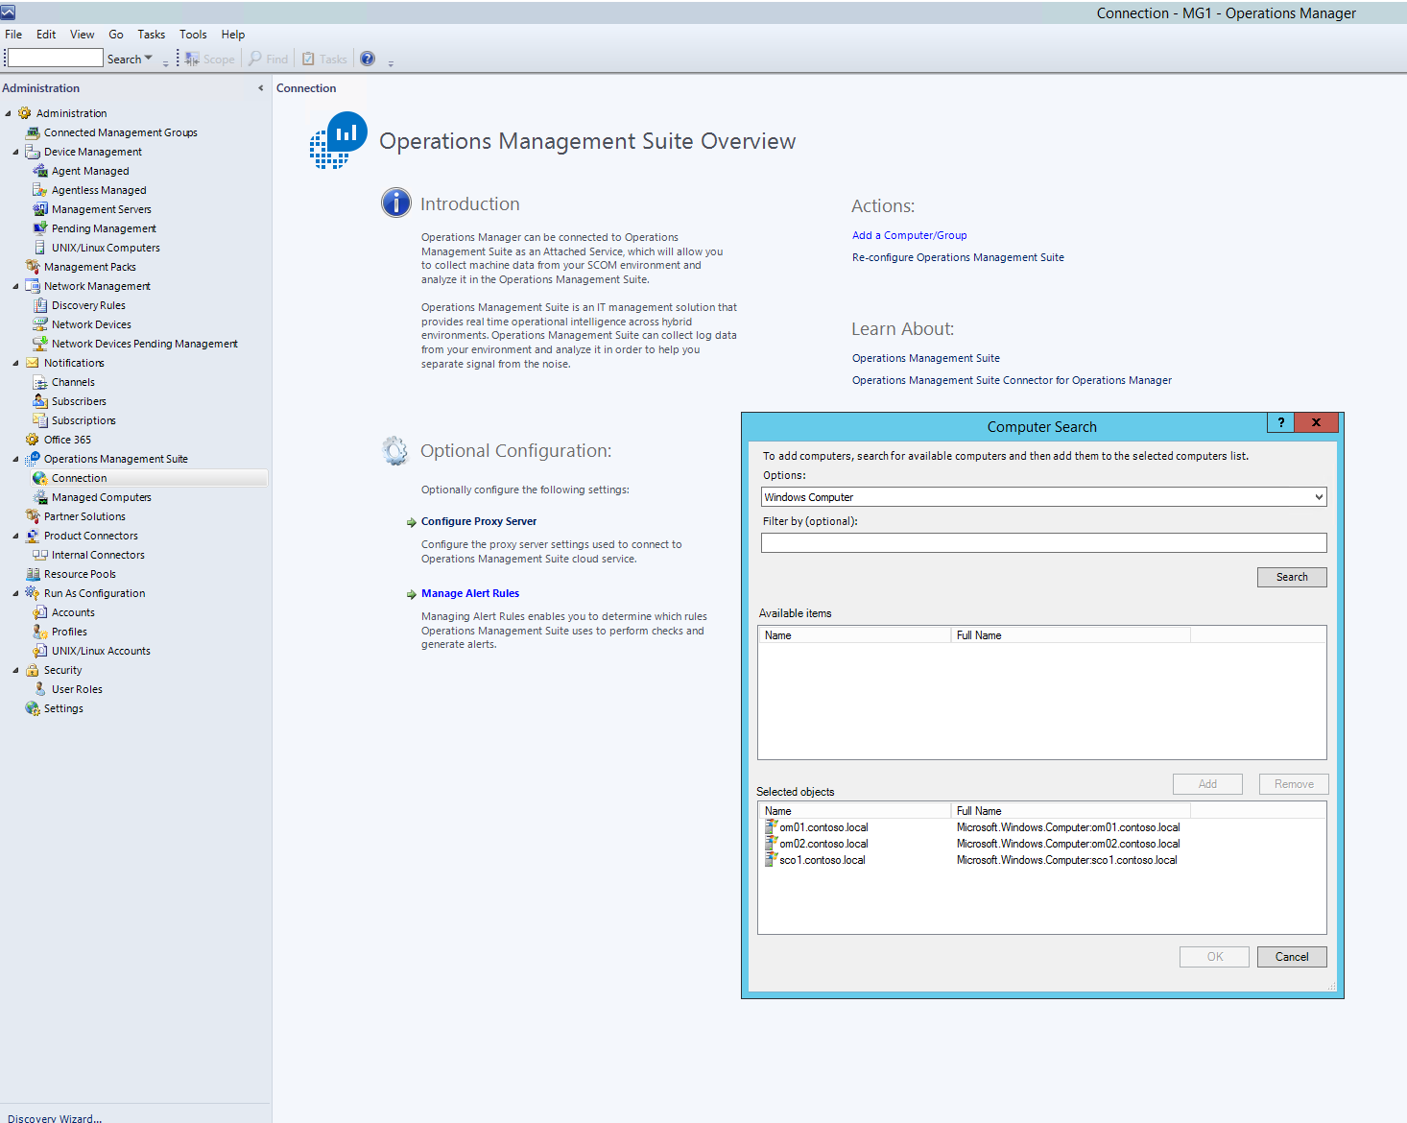The height and width of the screenshot is (1123, 1407).
Task: Click the Connected Management Groups icon
Action: (33, 132)
